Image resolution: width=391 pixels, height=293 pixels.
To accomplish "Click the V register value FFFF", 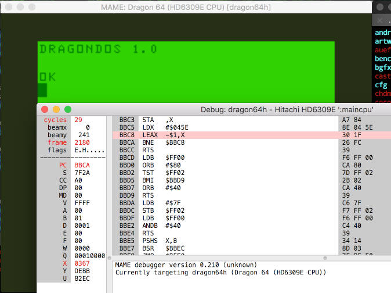I will pos(82,203).
